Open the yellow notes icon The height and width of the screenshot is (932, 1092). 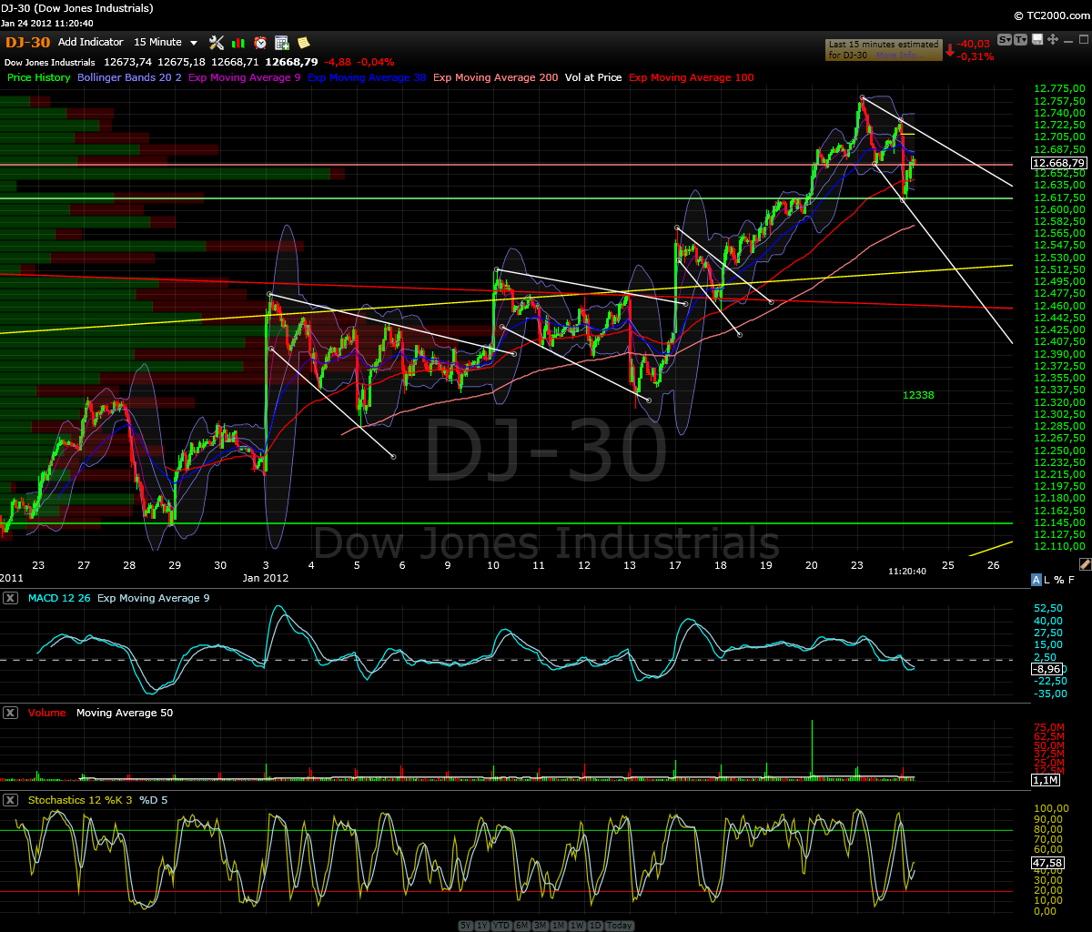click(303, 42)
